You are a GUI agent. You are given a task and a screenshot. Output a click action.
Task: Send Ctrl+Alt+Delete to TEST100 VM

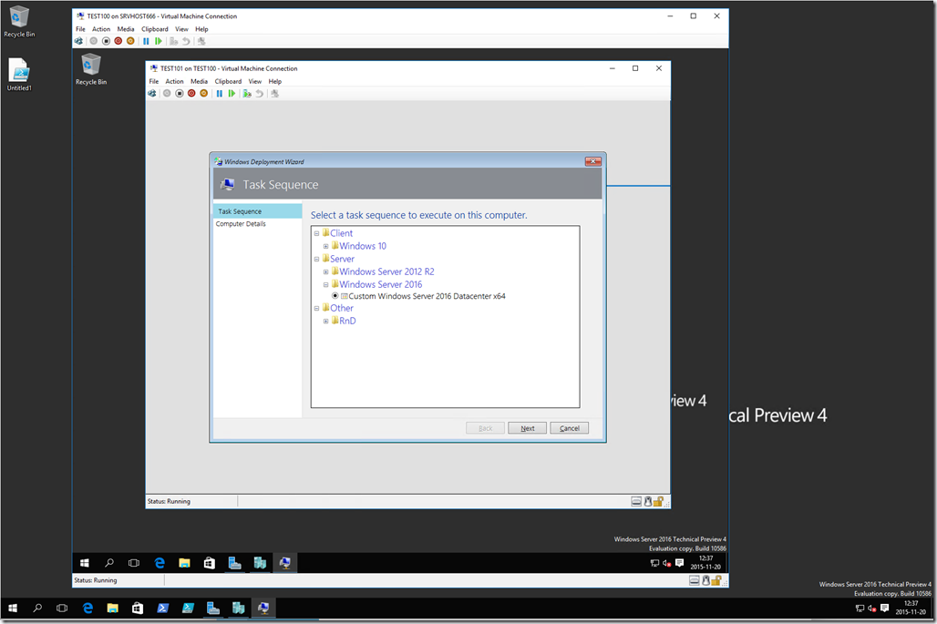click(78, 41)
